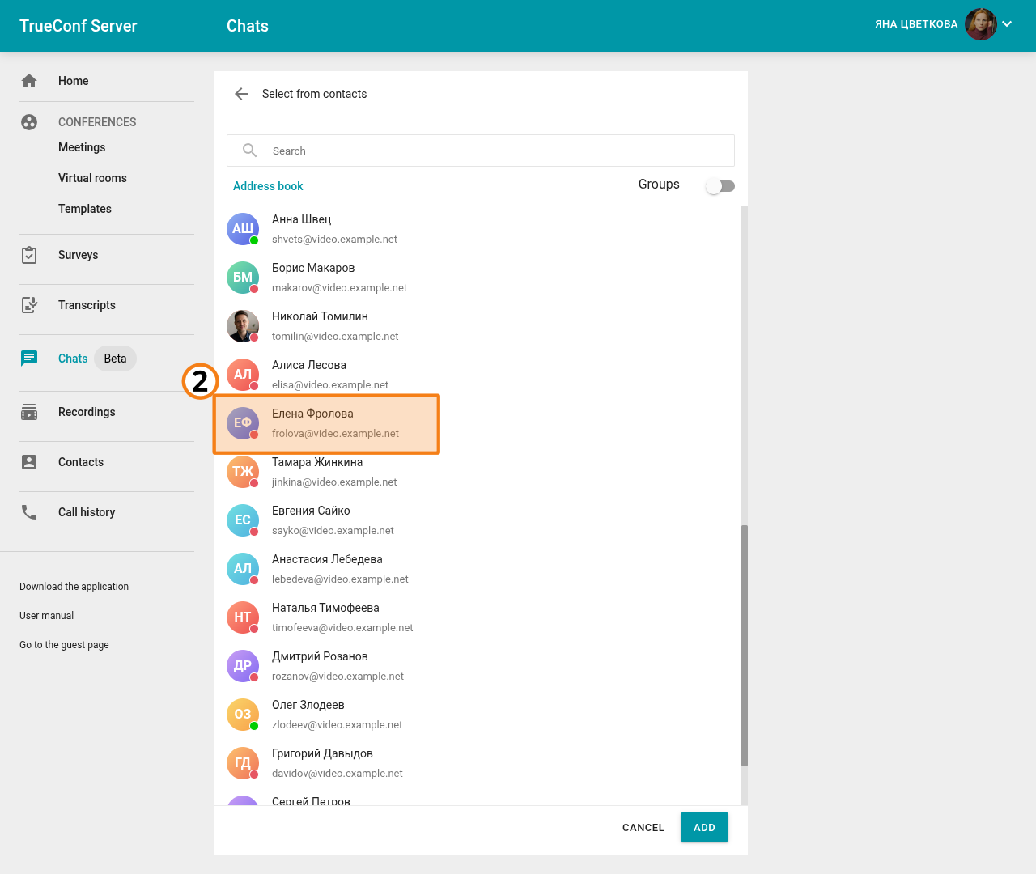Click Николай Томилин's avatar photo
The width and height of the screenshot is (1036, 874).
click(243, 326)
